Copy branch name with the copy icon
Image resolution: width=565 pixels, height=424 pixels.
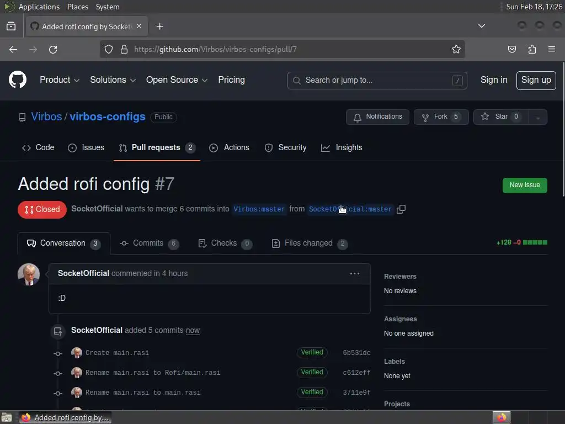[401, 209]
